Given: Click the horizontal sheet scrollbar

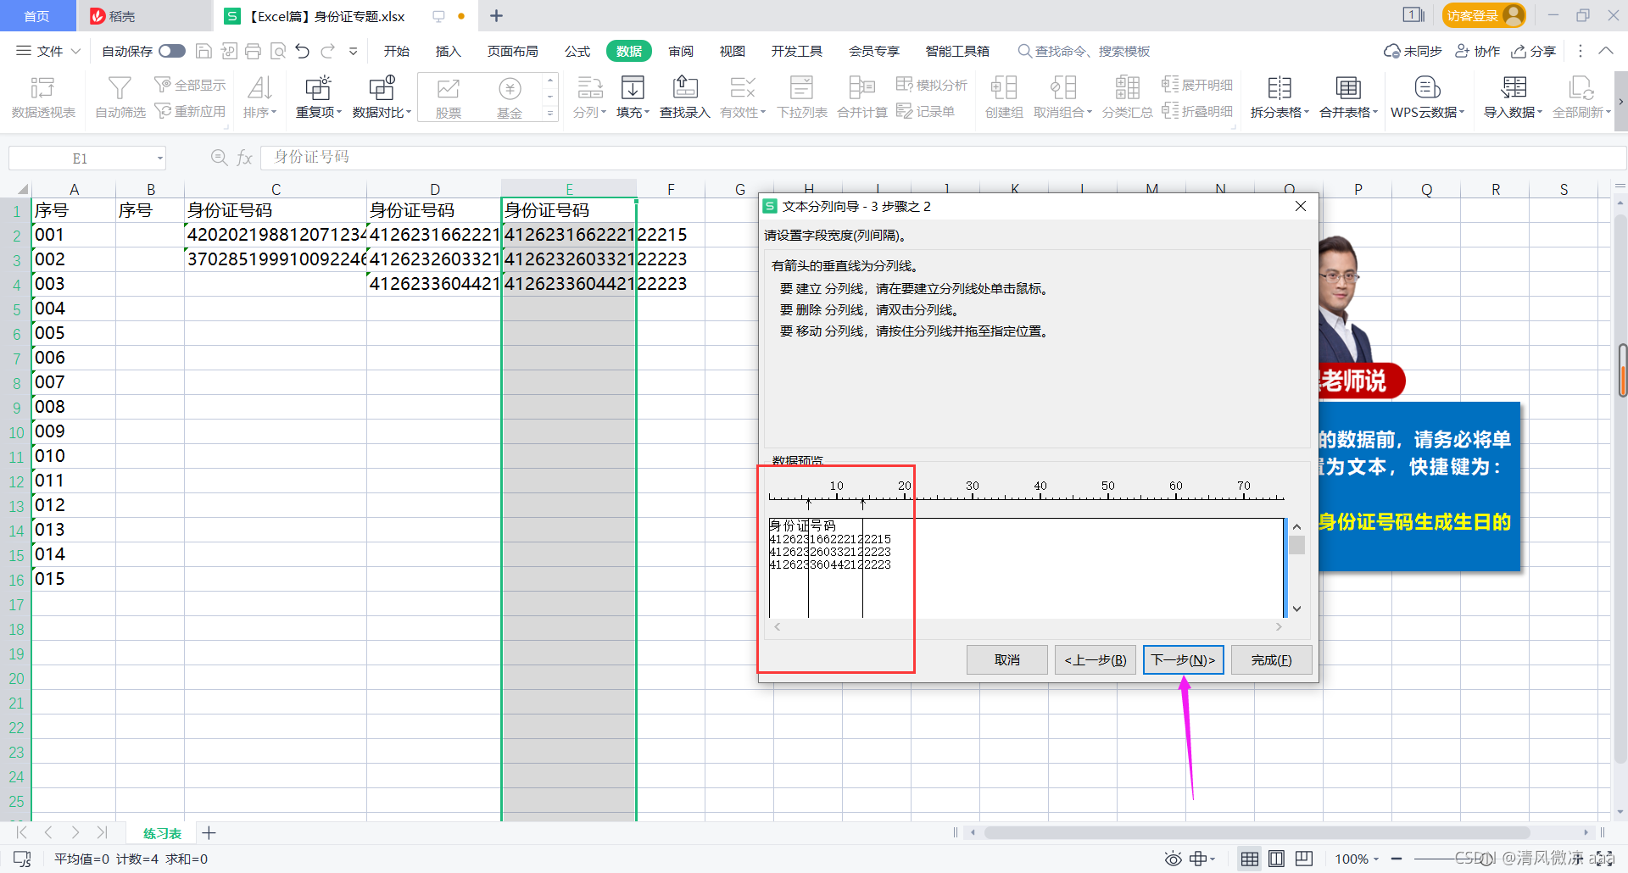Looking at the screenshot, I should pos(1257,832).
